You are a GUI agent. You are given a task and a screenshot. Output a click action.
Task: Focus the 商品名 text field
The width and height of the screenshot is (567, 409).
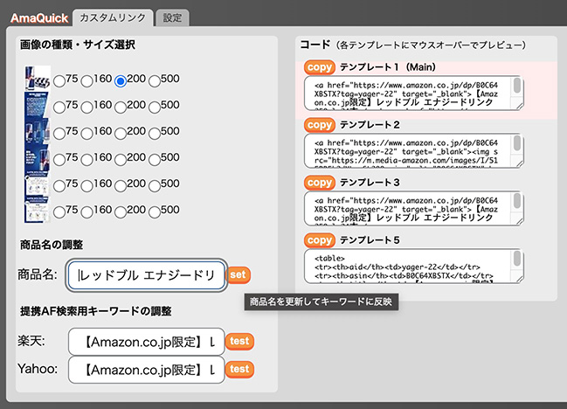[x=147, y=275]
